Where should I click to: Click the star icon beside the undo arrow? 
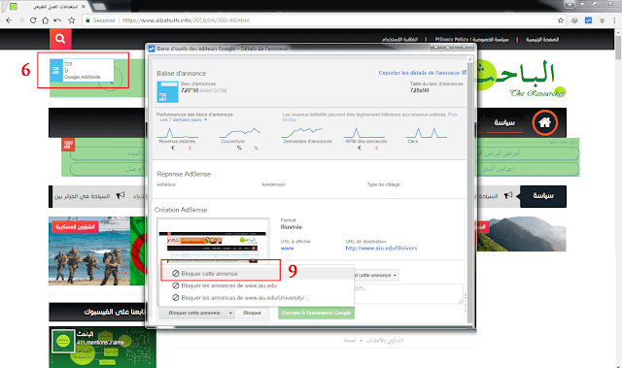71,20
